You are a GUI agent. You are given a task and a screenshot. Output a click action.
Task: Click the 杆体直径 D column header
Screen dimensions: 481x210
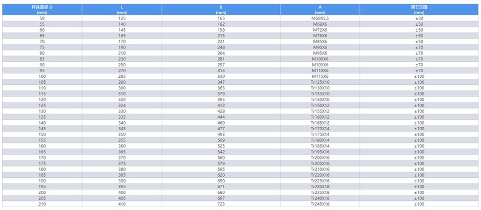tap(42, 9)
